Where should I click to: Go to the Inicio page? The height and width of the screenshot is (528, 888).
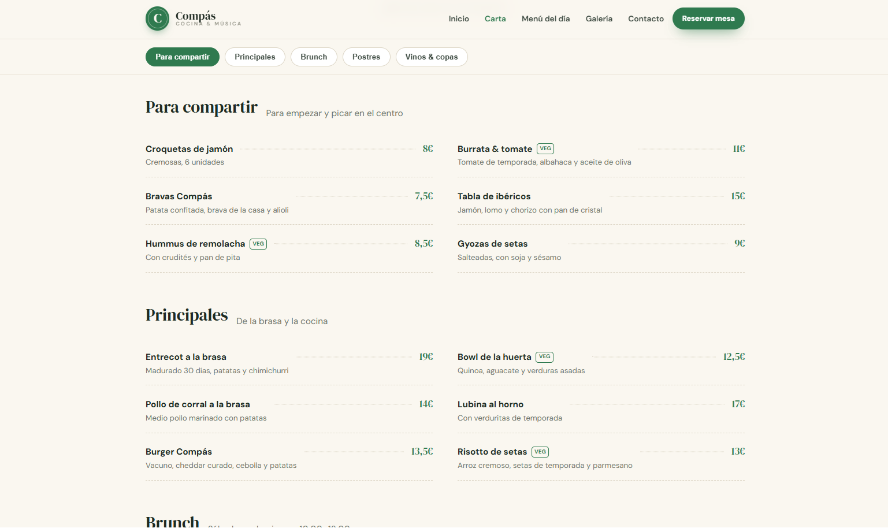pos(459,18)
